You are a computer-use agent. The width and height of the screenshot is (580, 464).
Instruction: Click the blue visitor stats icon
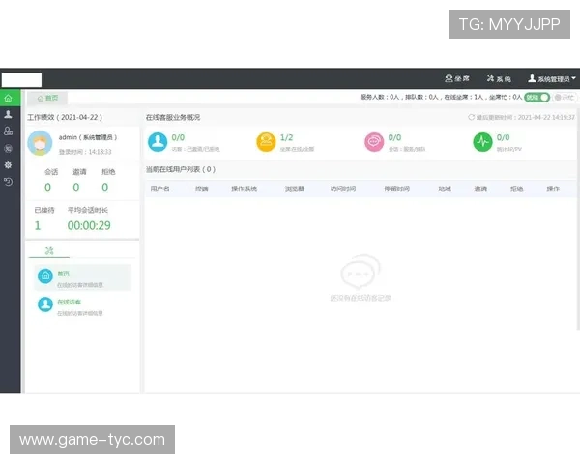pos(158,142)
